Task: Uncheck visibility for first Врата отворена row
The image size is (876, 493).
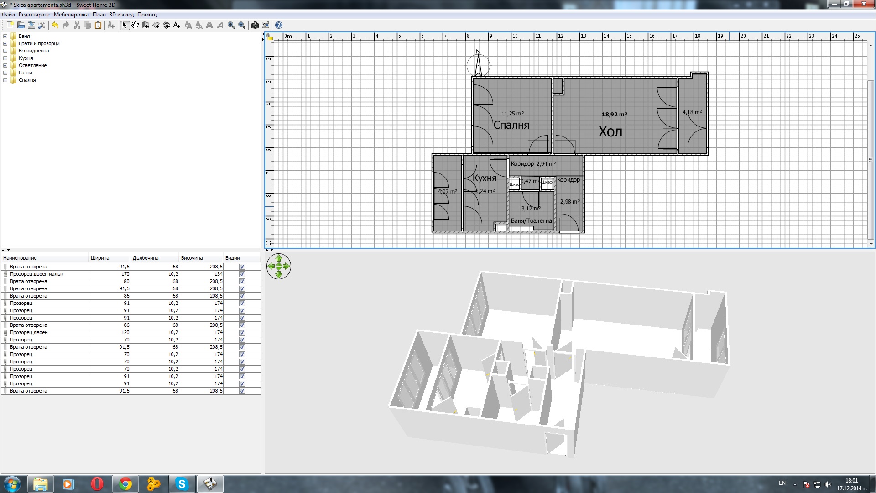Action: coord(242,267)
